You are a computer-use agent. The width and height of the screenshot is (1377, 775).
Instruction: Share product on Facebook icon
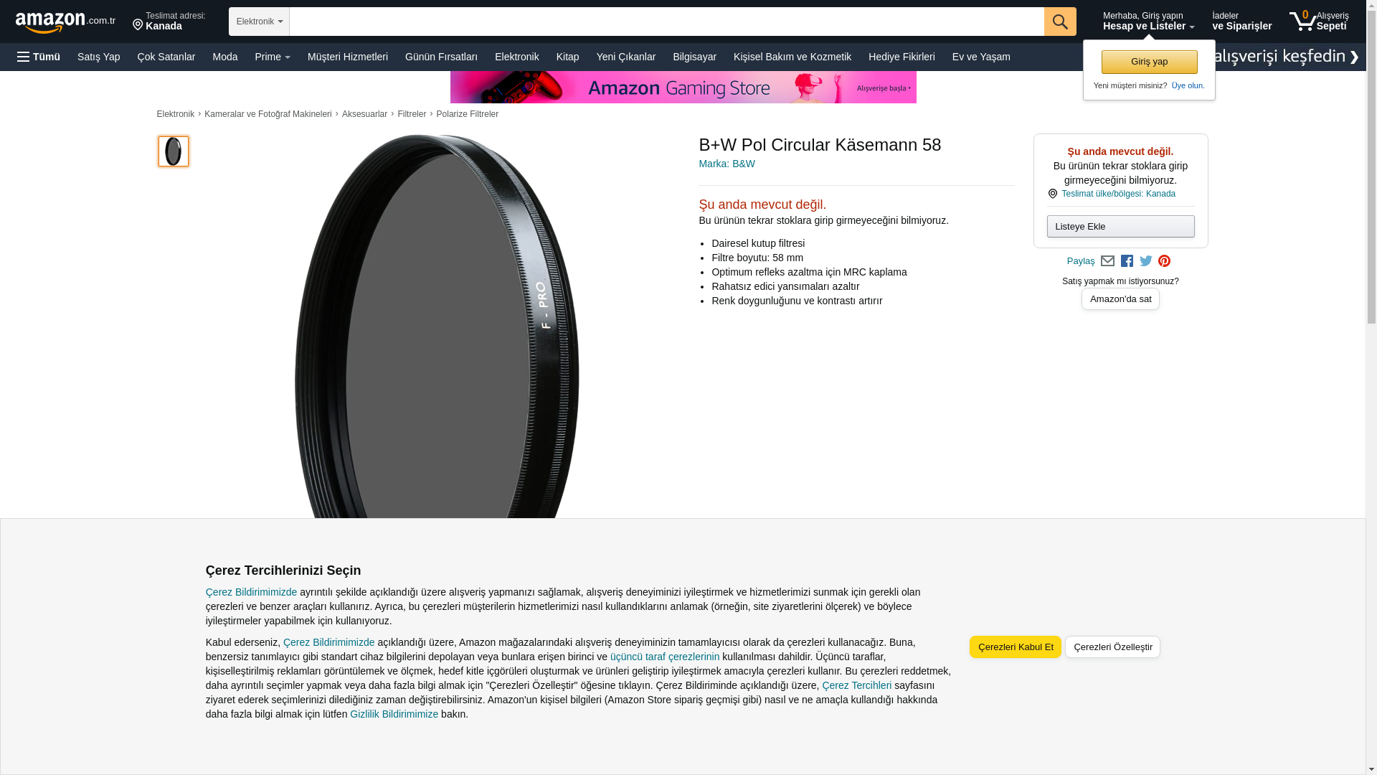pos(1127,261)
